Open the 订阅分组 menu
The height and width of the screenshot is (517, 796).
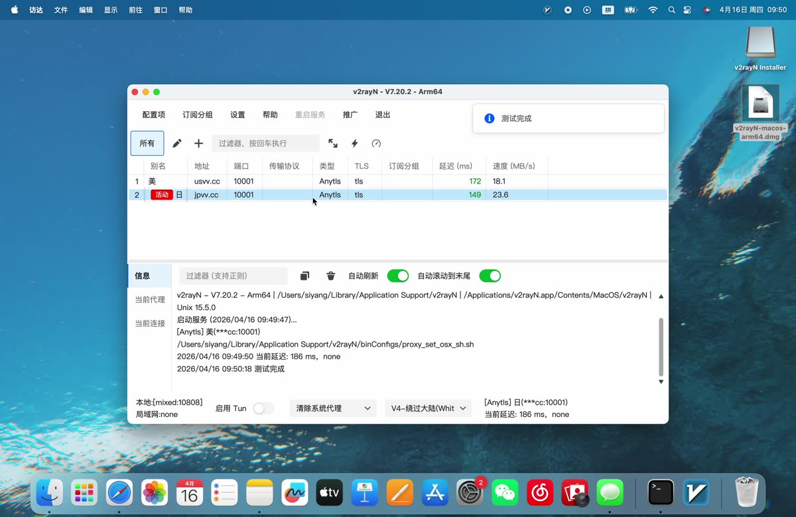point(198,115)
